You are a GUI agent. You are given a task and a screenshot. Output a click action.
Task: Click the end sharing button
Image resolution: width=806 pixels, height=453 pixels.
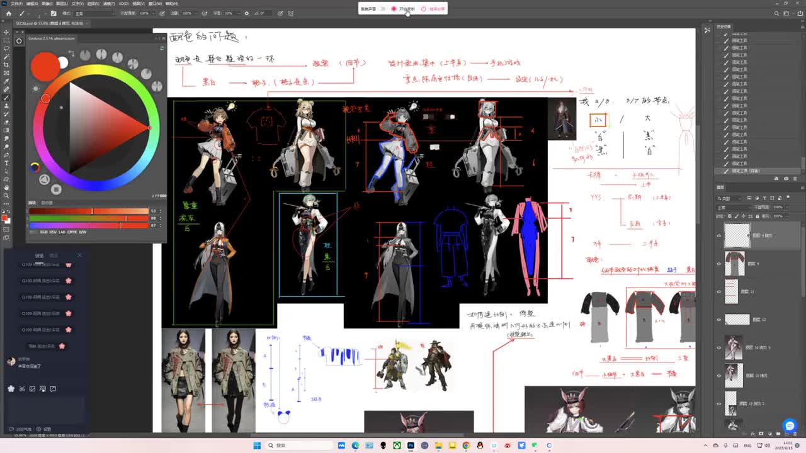coord(434,9)
